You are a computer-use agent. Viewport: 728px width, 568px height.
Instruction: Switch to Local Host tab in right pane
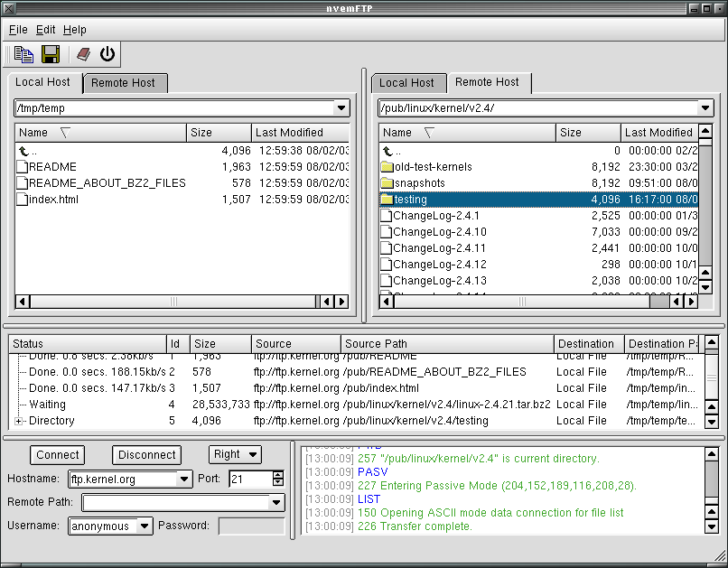click(x=406, y=83)
